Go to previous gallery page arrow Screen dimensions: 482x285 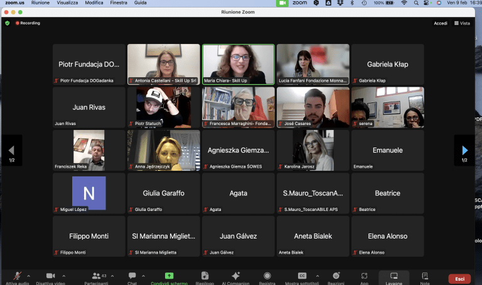(12, 150)
